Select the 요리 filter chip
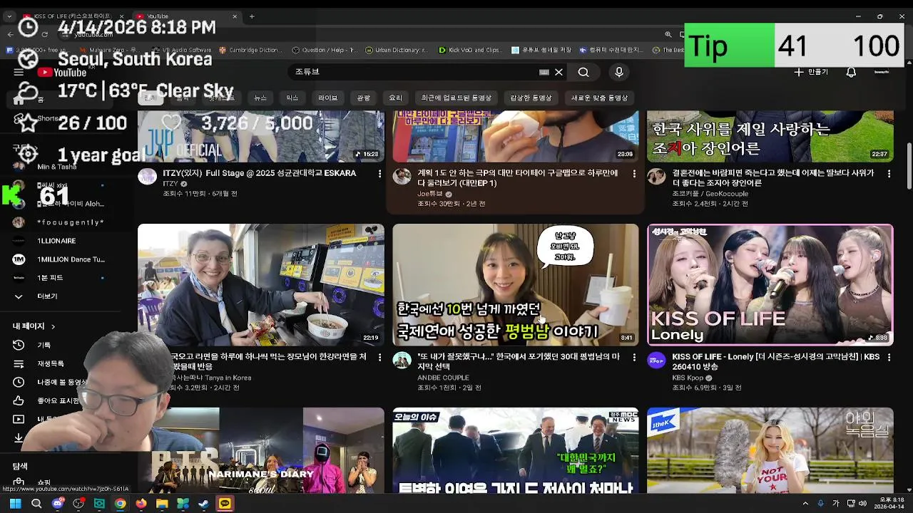The image size is (913, 513). [396, 98]
